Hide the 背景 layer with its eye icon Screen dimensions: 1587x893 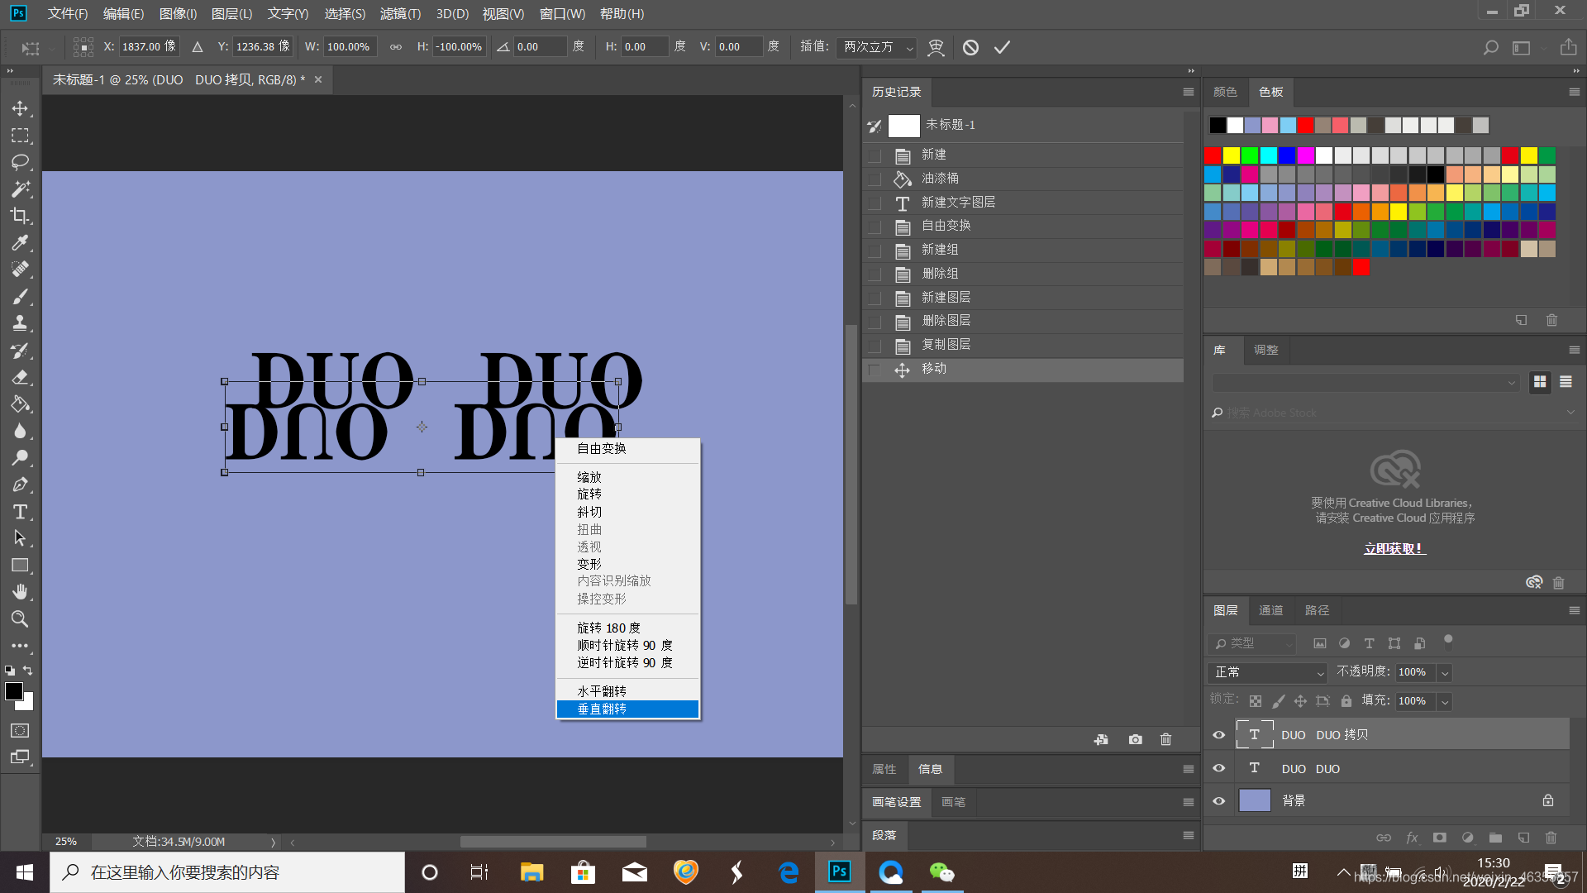(1218, 800)
